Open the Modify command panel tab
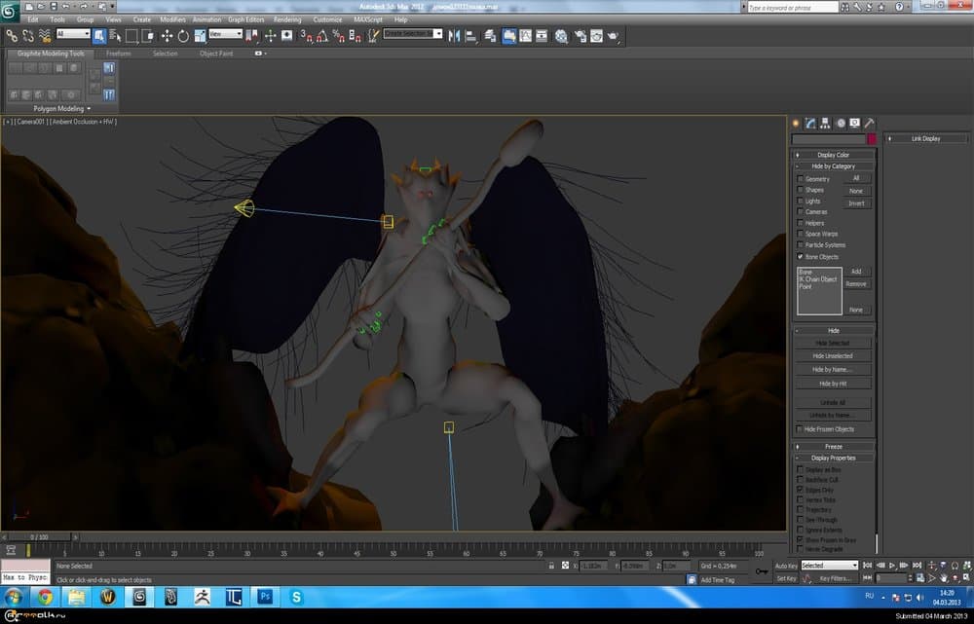The height and width of the screenshot is (624, 974). coord(809,124)
